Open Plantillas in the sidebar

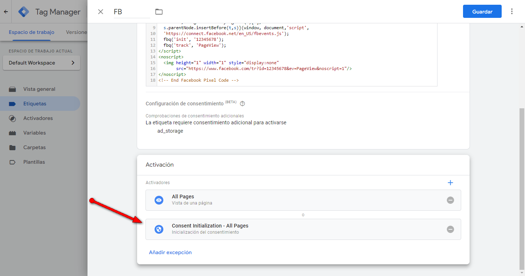(34, 162)
